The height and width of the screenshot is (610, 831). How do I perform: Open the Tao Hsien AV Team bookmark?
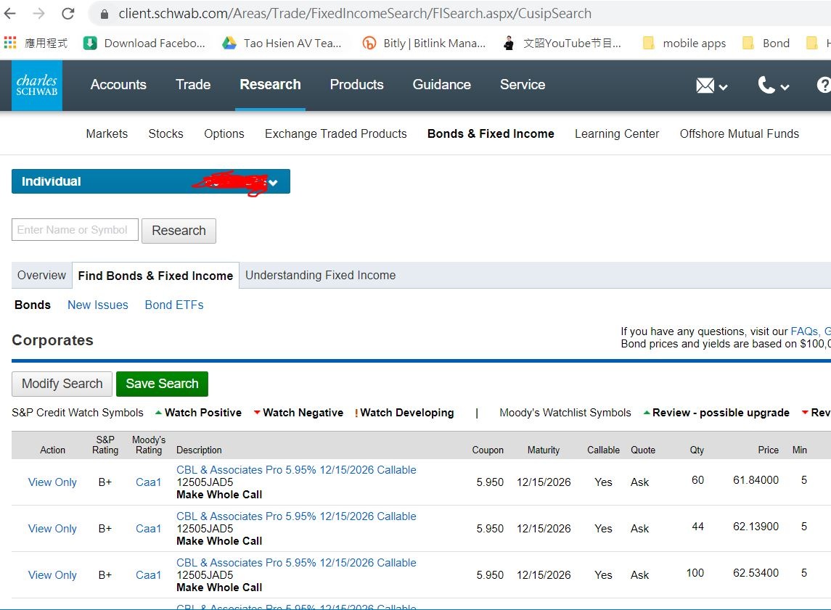coord(282,43)
